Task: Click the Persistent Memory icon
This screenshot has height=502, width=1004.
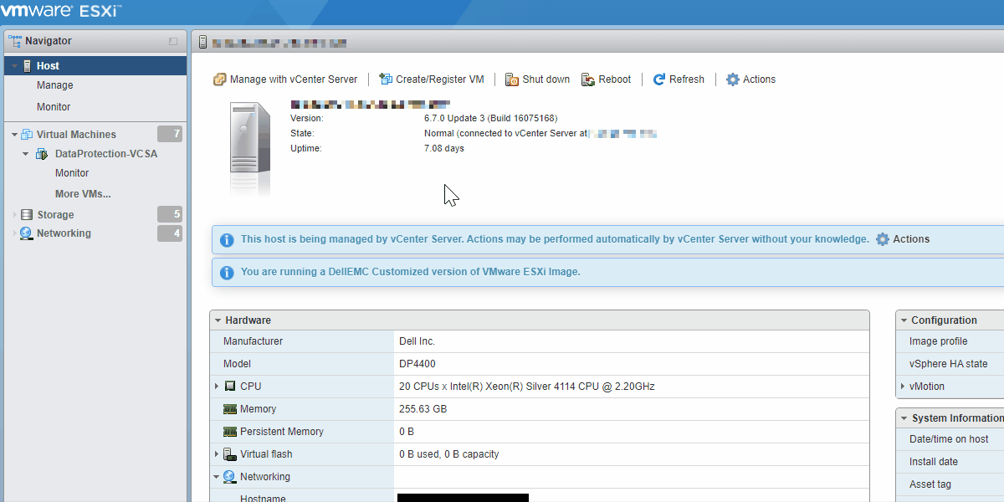Action: click(x=230, y=432)
